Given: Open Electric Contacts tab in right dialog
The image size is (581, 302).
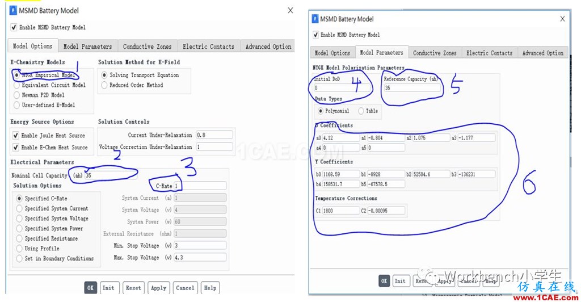Looking at the screenshot, I should [490, 53].
